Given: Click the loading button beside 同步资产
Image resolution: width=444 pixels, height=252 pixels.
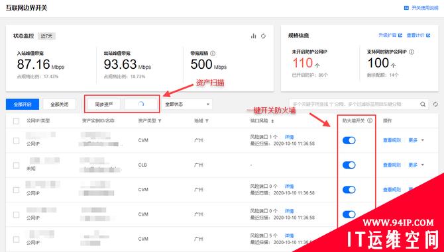Looking at the screenshot, I should pyautogui.click(x=140, y=105).
